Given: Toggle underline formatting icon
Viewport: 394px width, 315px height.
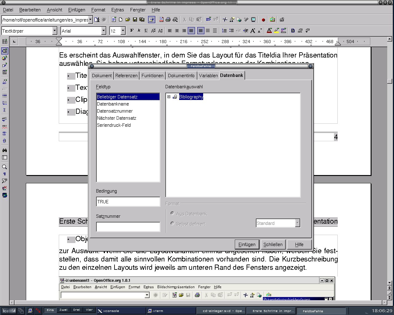Looking at the screenshot, I should pos(146,30).
